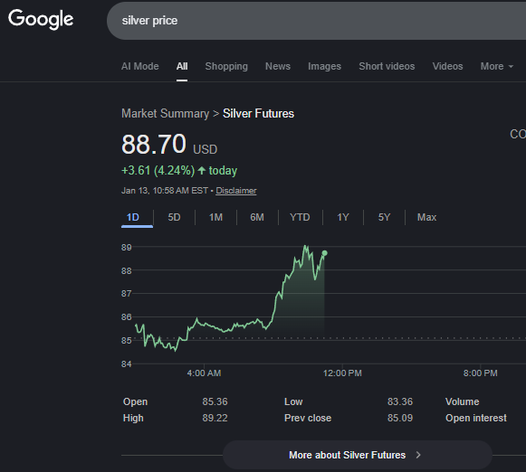This screenshot has height=472, width=526.
Task: Click the Volume label
Action: click(463, 401)
